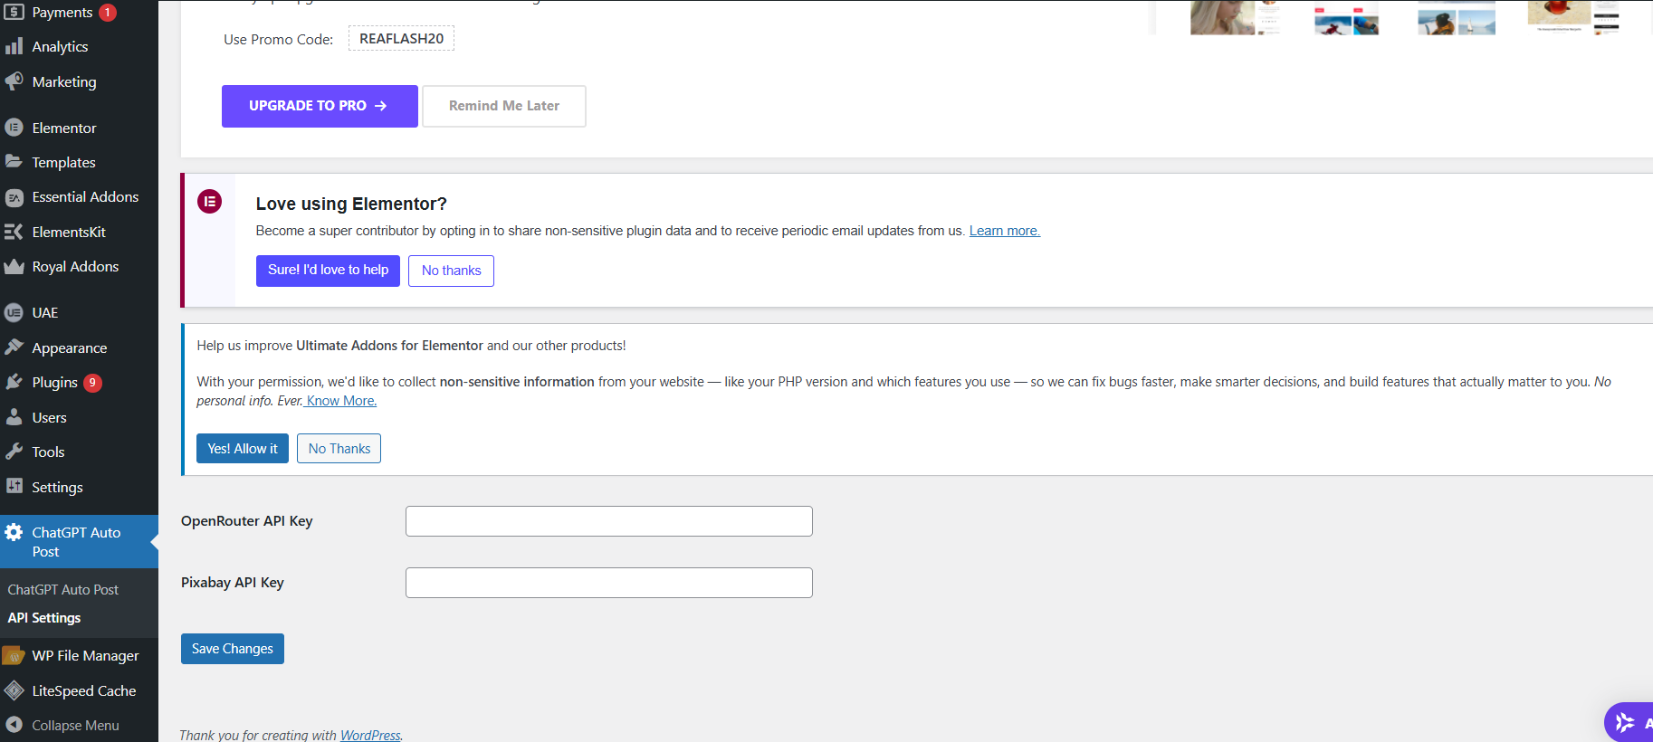Viewport: 1653px width, 742px height.
Task: Open the purple assistant widget icon
Action: click(1626, 722)
